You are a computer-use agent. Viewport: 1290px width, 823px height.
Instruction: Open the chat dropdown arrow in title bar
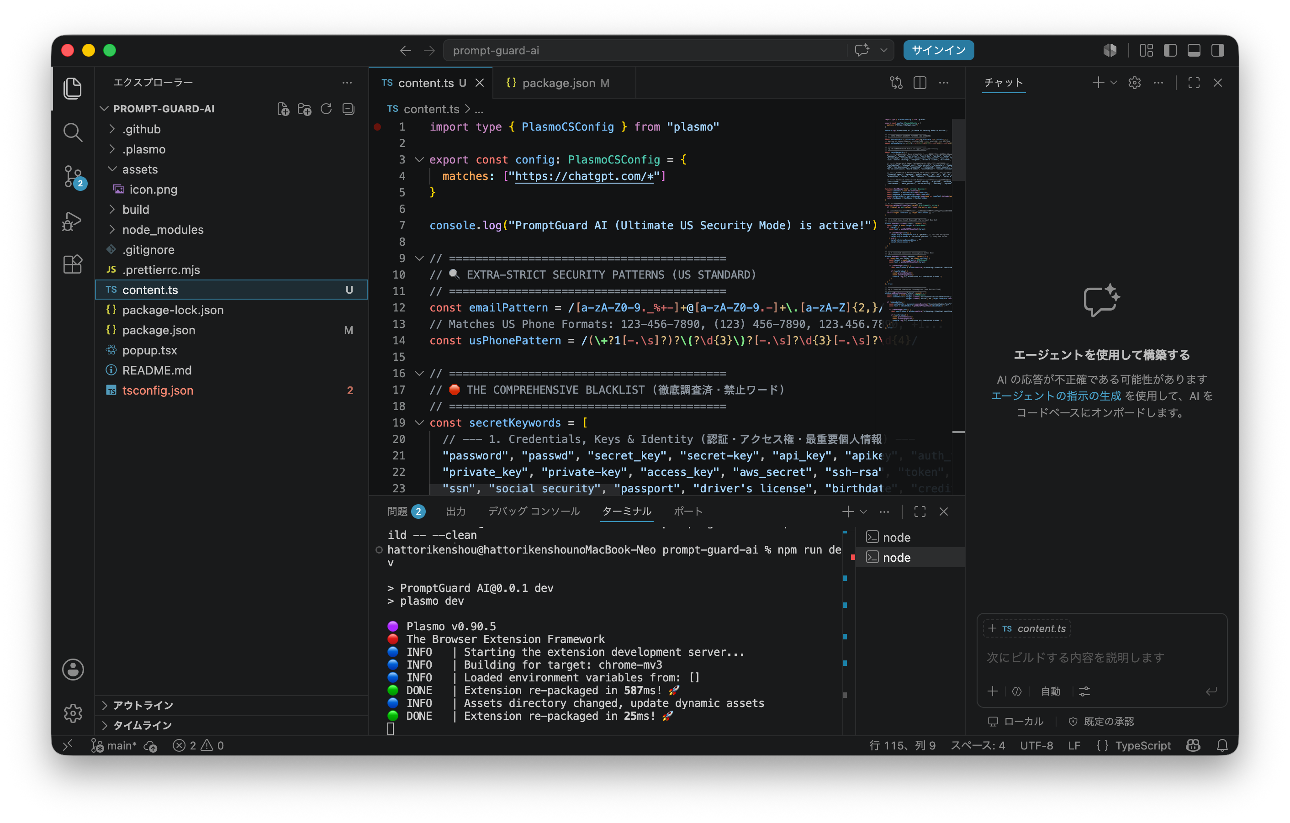click(x=884, y=50)
